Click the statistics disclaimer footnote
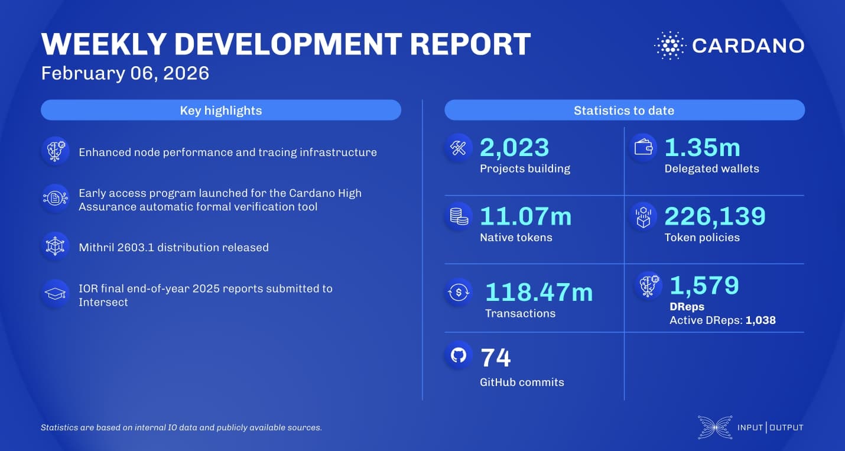 181,427
